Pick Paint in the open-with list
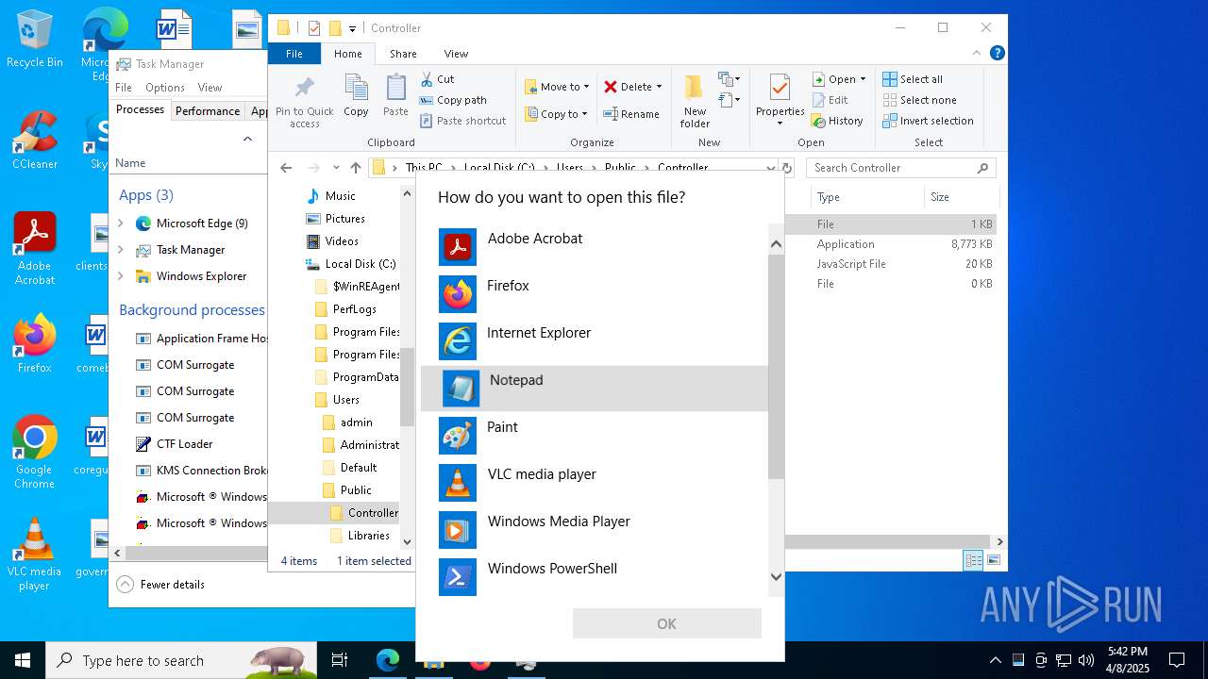 click(x=595, y=436)
